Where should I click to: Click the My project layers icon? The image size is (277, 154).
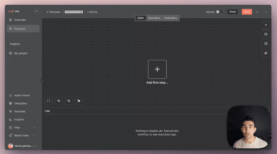click(x=10, y=53)
